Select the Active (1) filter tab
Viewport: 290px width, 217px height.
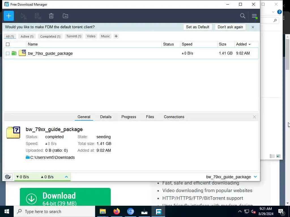(27, 36)
